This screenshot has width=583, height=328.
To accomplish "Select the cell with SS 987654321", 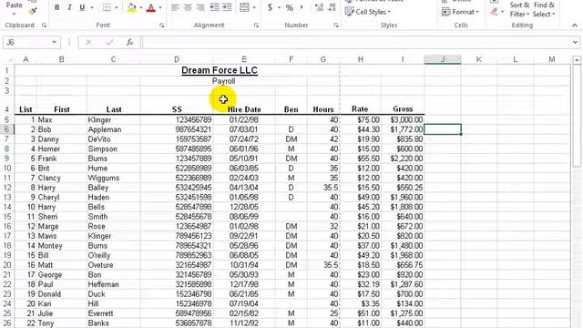I will [177, 129].
